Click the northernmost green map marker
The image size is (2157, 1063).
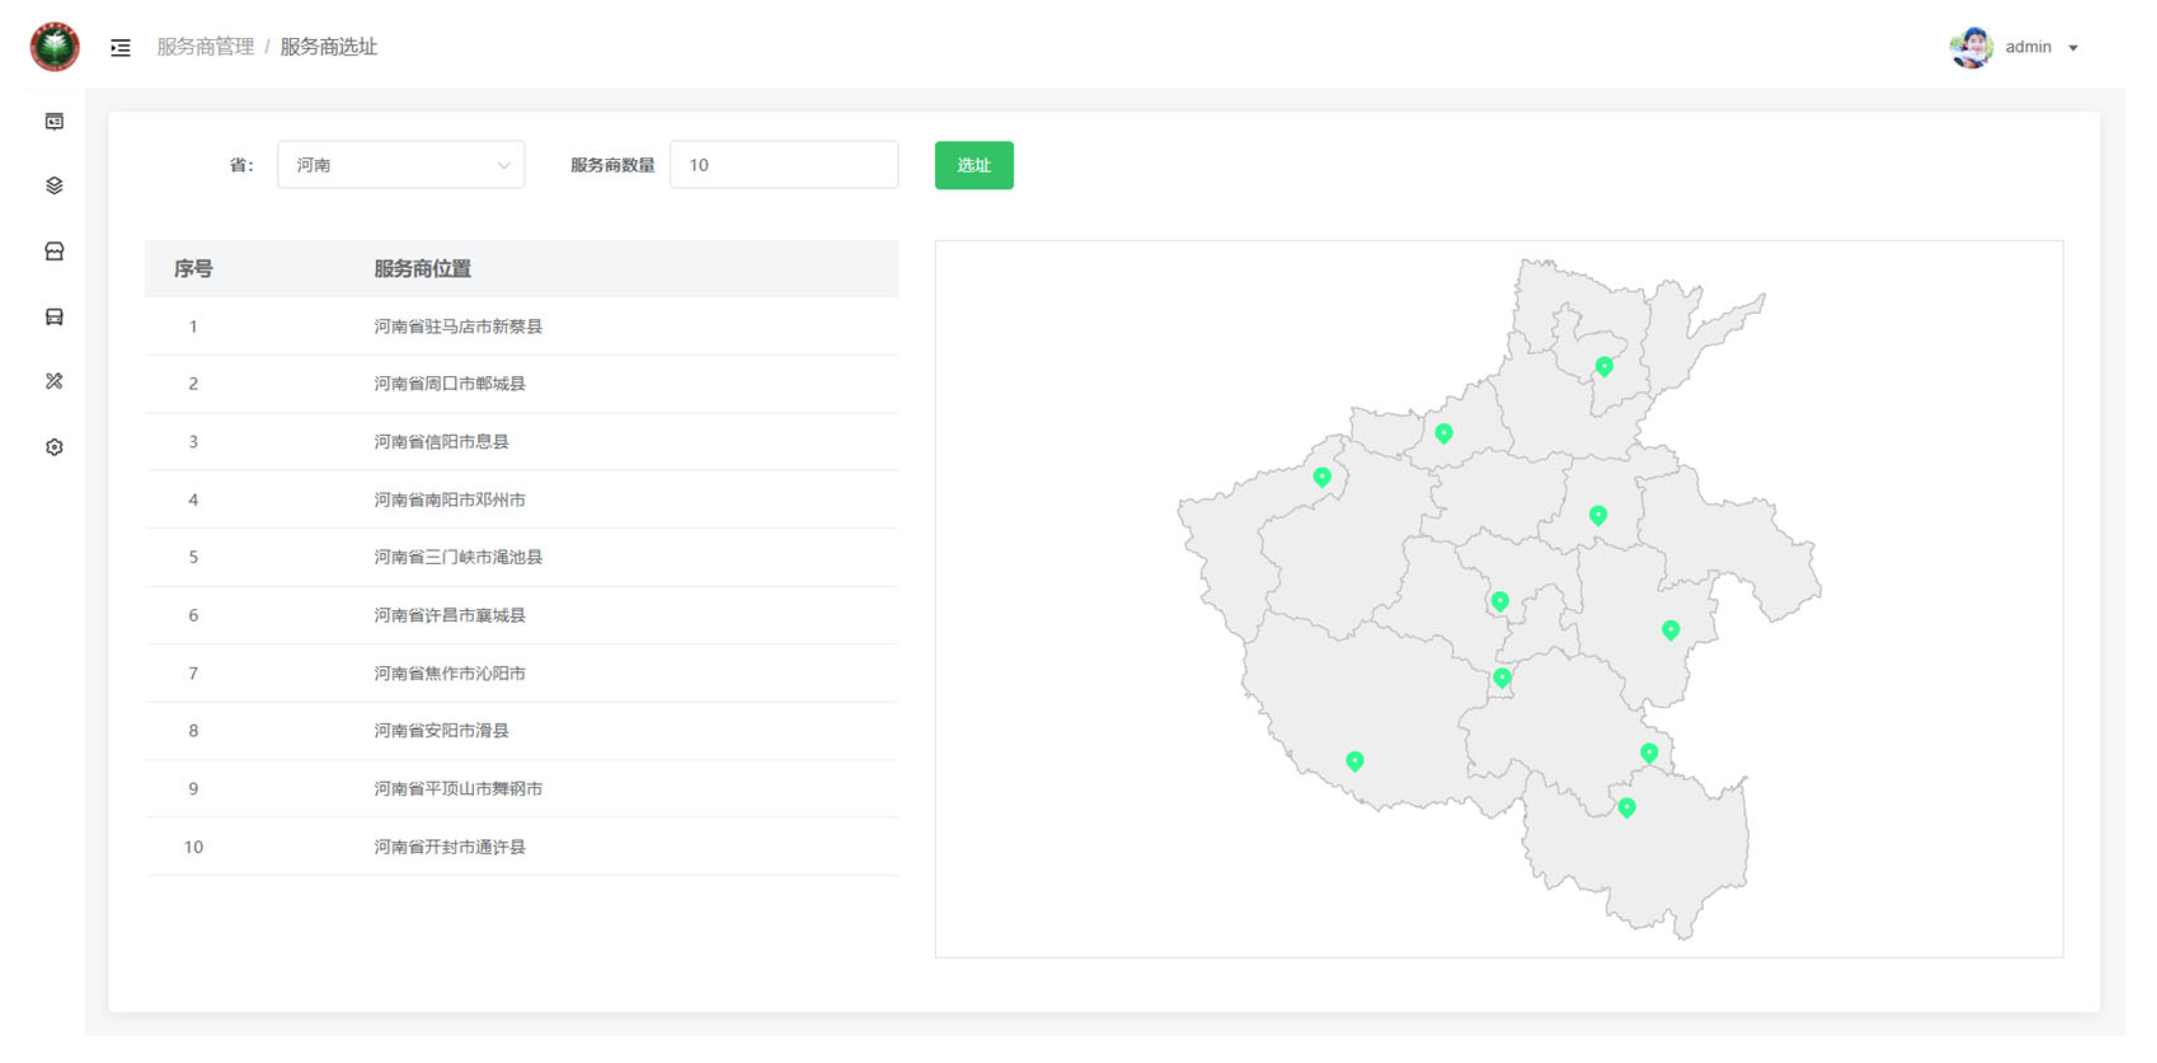click(x=1603, y=366)
